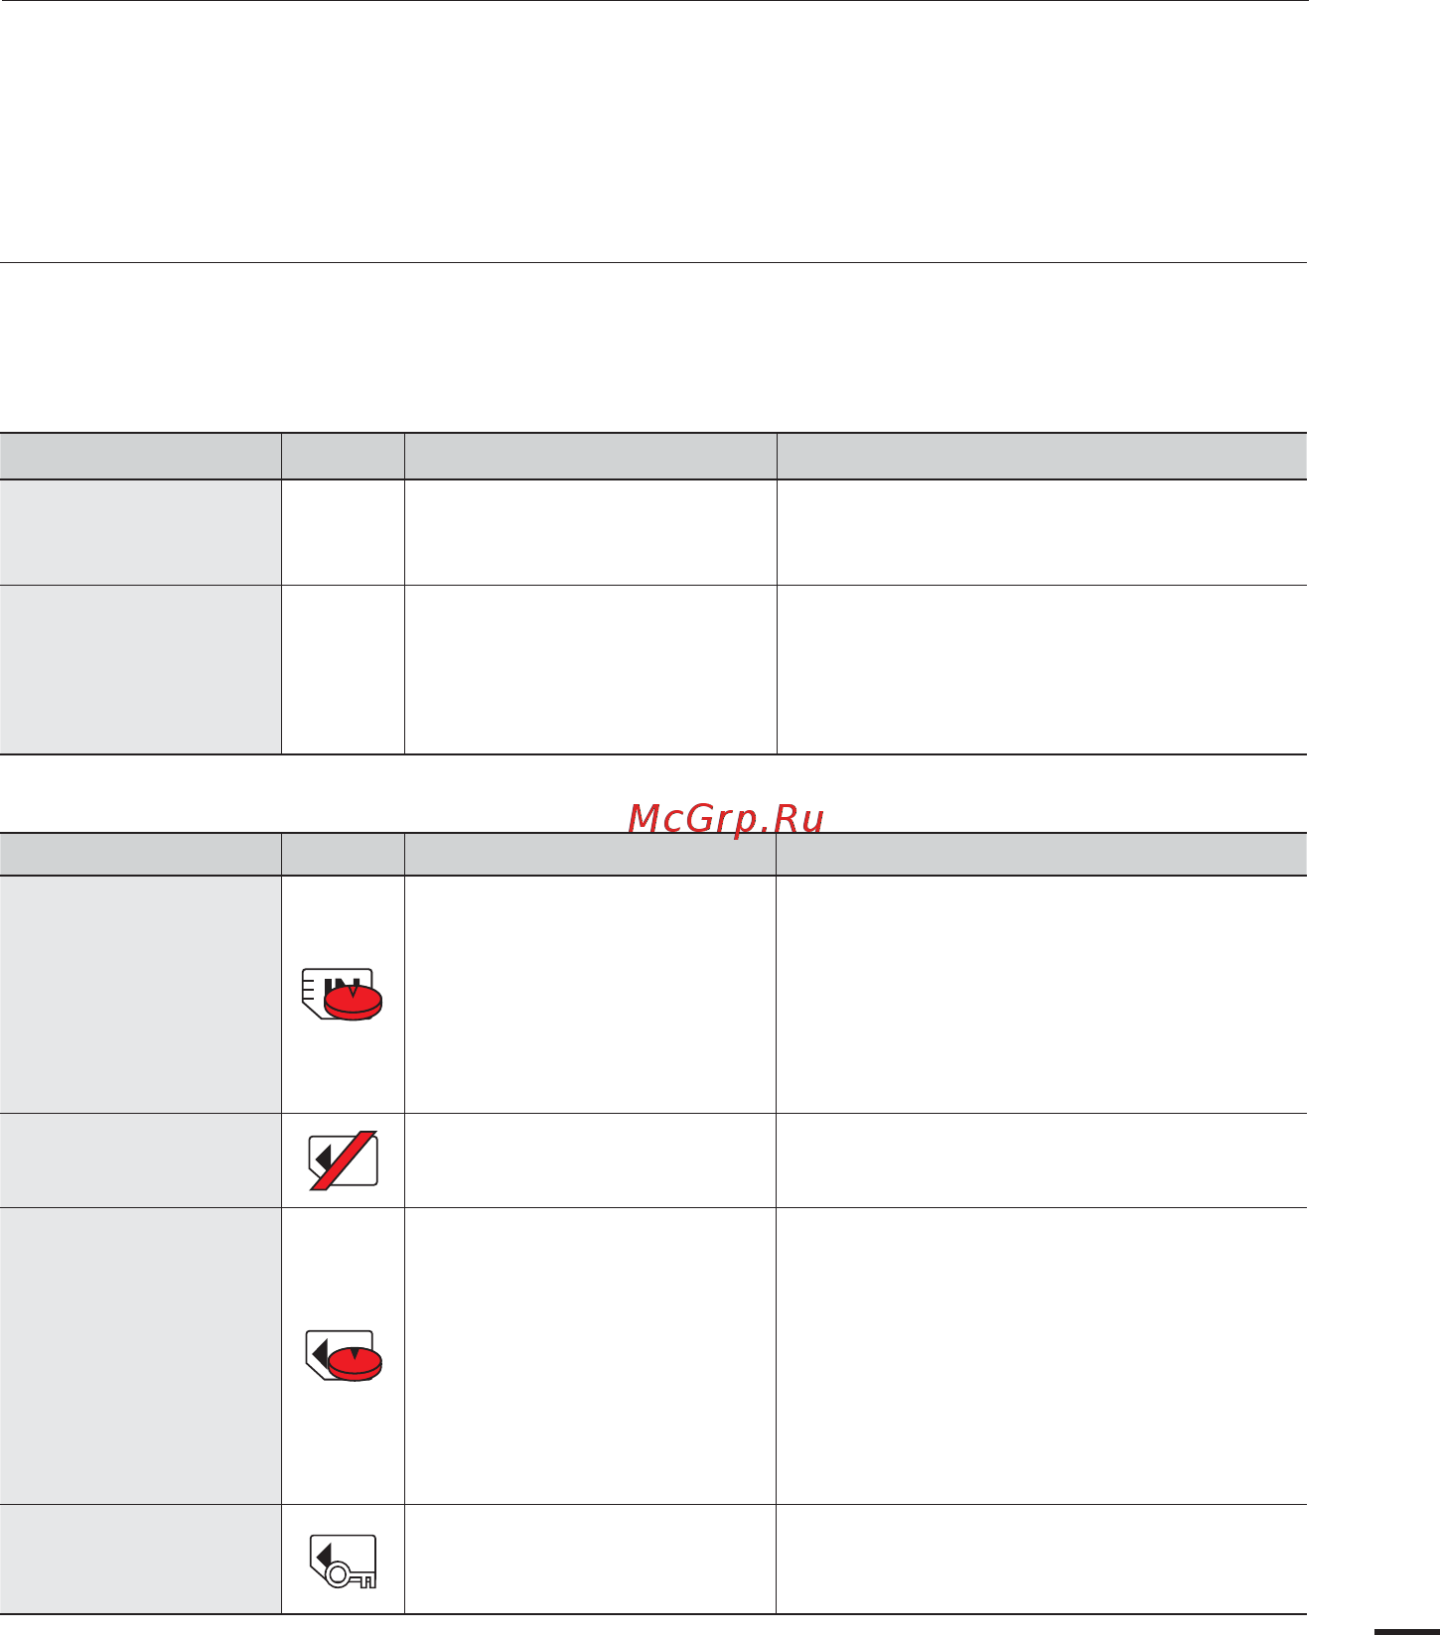Select the first header cell of the upper table
1440x1635 pixels.
pos(140,457)
